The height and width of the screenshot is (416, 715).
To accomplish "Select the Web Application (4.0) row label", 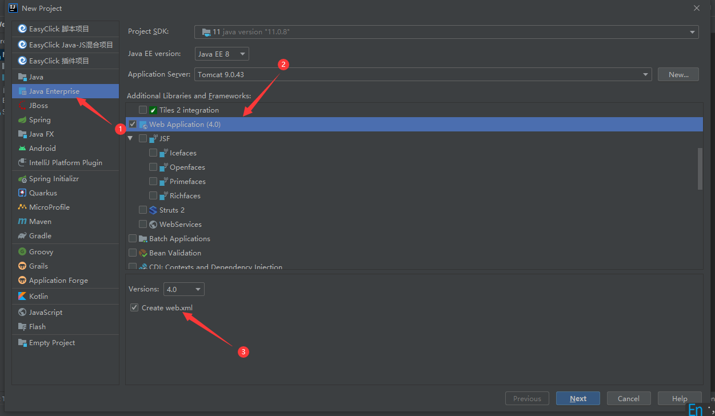I will tap(185, 125).
